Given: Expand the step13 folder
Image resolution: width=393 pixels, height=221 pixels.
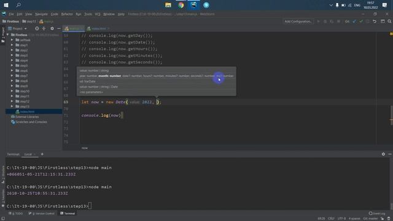Looking at the screenshot, I should pyautogui.click(x=12, y=106).
